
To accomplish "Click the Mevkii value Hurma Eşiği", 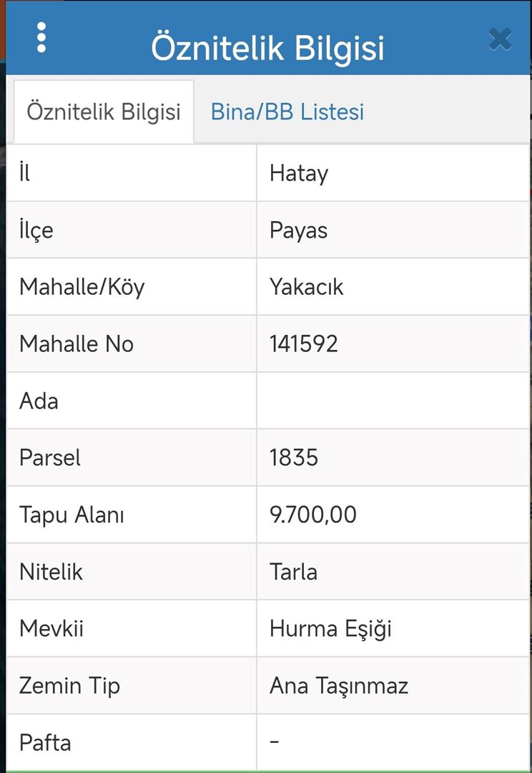I will (330, 629).
